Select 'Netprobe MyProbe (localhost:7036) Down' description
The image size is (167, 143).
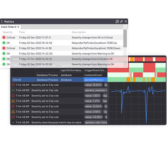click(x=96, y=48)
